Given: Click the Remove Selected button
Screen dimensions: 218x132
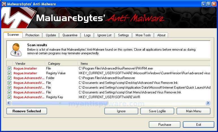Looking at the screenshot, I should [x=27, y=111].
